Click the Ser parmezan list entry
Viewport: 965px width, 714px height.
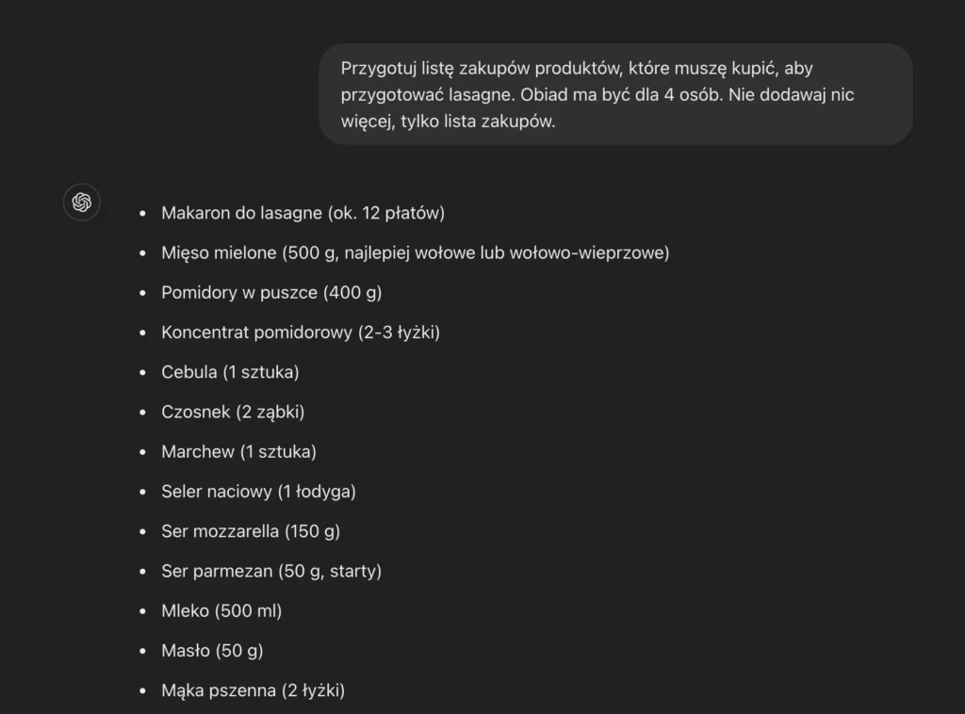271,571
